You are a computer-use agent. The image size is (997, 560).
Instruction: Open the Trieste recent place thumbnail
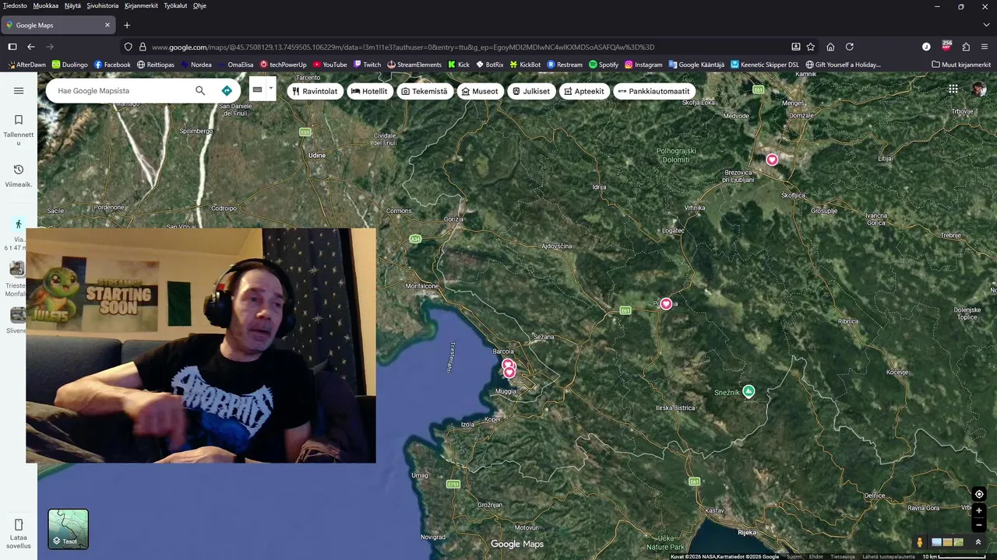click(17, 268)
